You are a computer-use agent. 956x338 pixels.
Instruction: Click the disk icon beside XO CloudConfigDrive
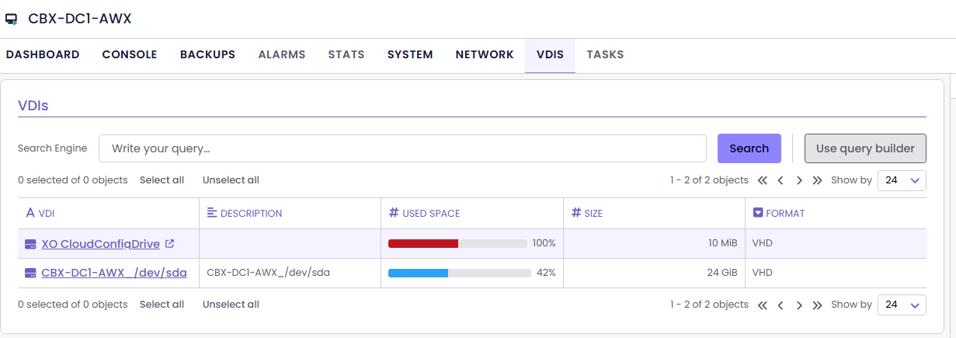tap(30, 244)
